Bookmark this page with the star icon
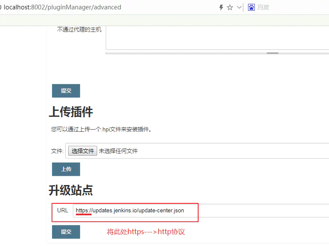329x246 pixels. pyautogui.click(x=230, y=8)
